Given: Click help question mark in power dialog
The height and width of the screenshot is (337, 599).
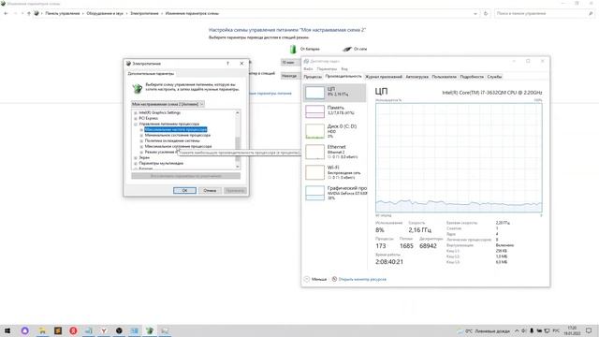Looking at the screenshot, I should (x=227, y=64).
